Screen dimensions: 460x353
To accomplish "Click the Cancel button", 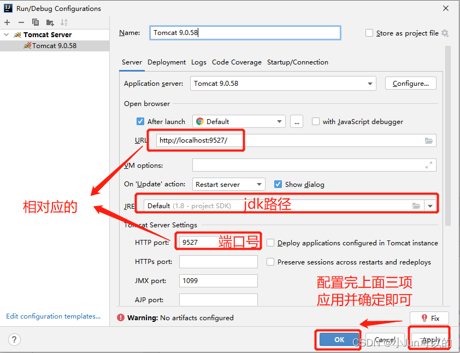I will (x=385, y=339).
